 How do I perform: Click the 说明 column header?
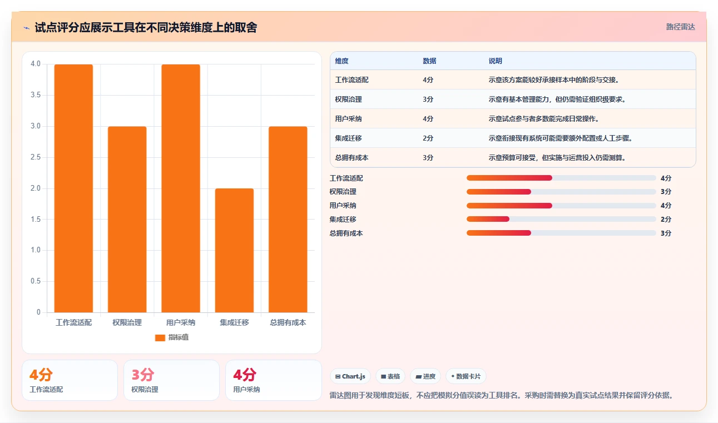coord(496,61)
